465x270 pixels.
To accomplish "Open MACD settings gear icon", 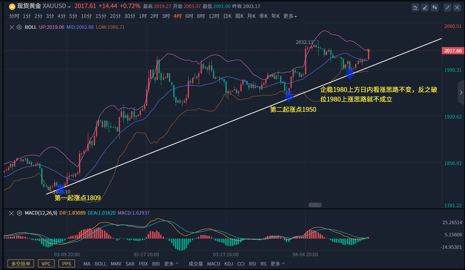I will point(19,213).
